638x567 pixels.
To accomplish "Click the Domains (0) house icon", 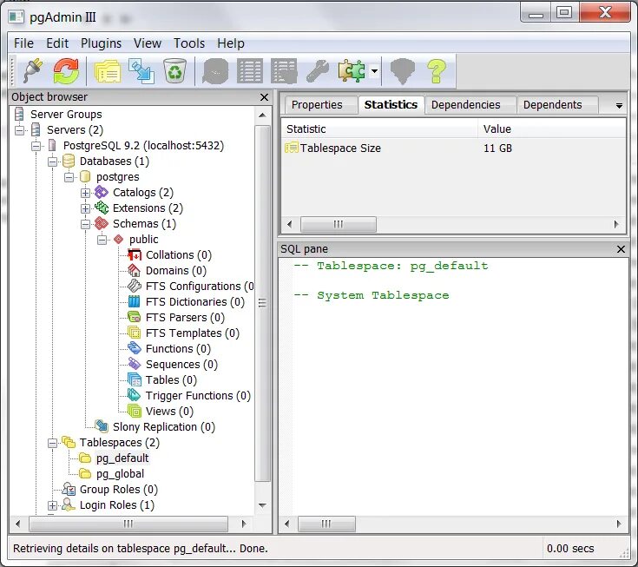I will (135, 271).
